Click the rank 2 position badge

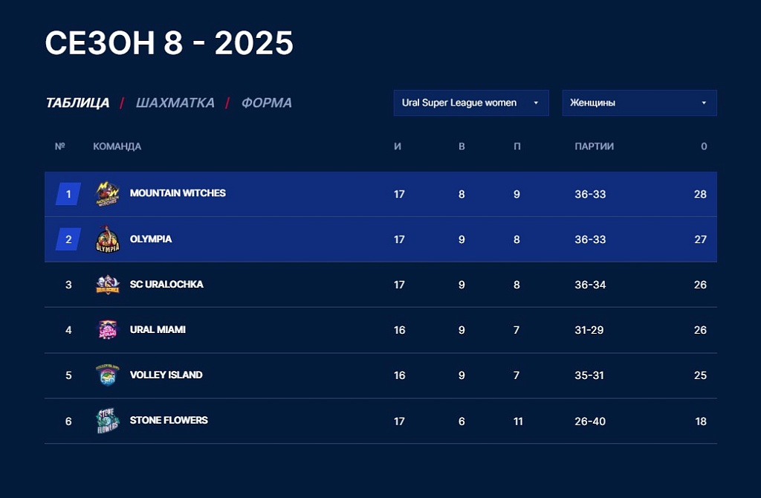pos(68,239)
